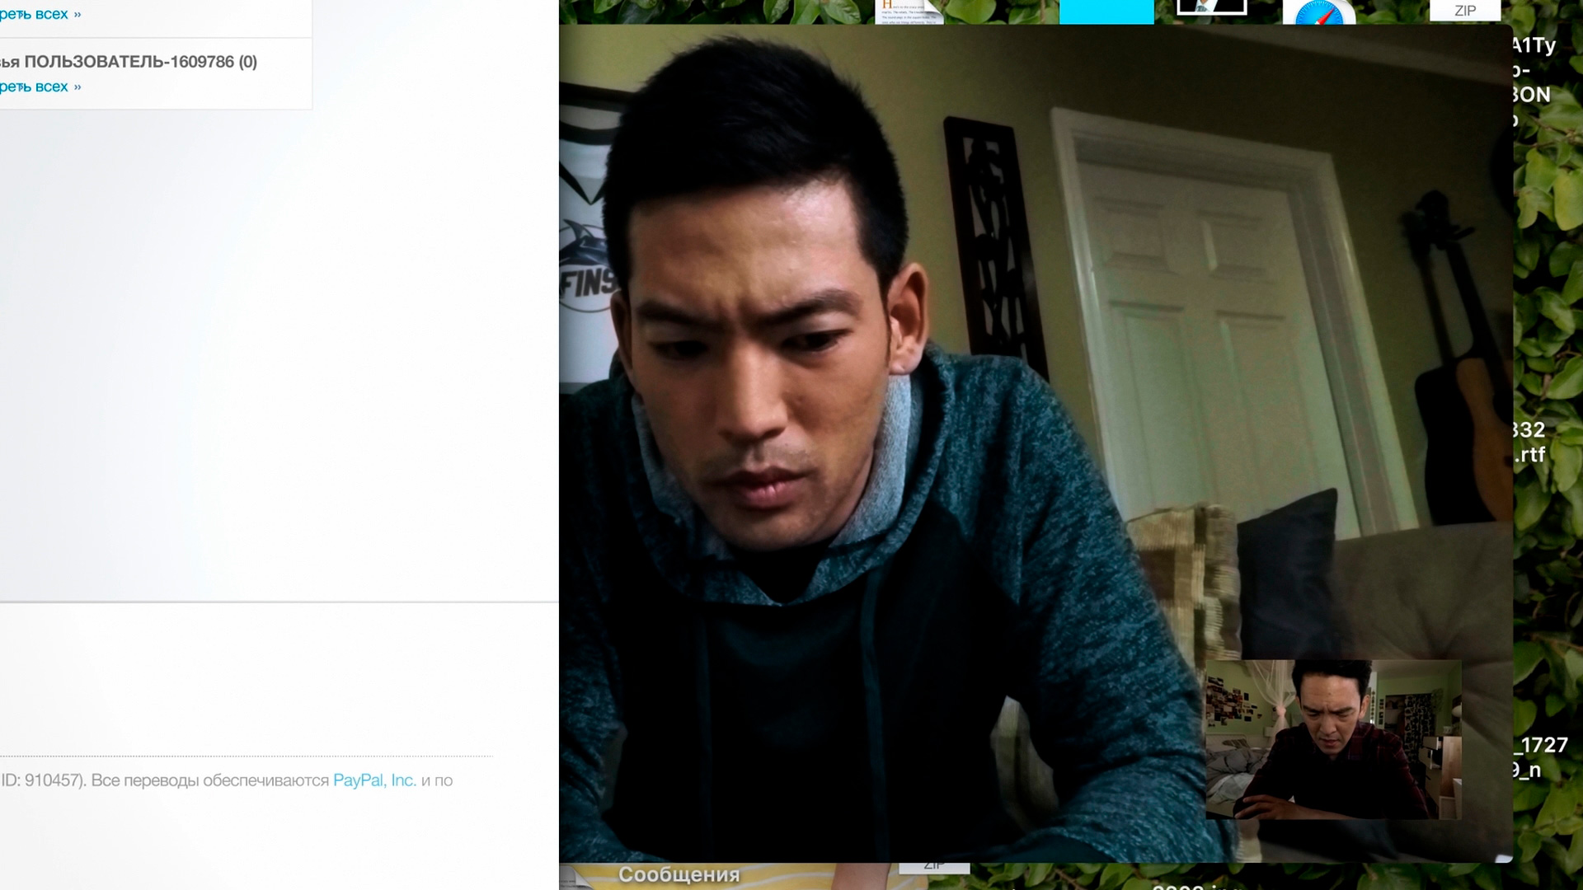Viewport: 1583px width, 890px height.
Task: Click the topmost 'реть всех »' link
Action: (x=40, y=14)
